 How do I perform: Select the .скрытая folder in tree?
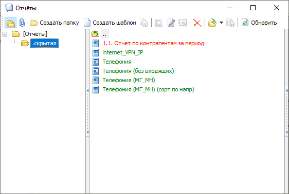pyautogui.click(x=44, y=43)
